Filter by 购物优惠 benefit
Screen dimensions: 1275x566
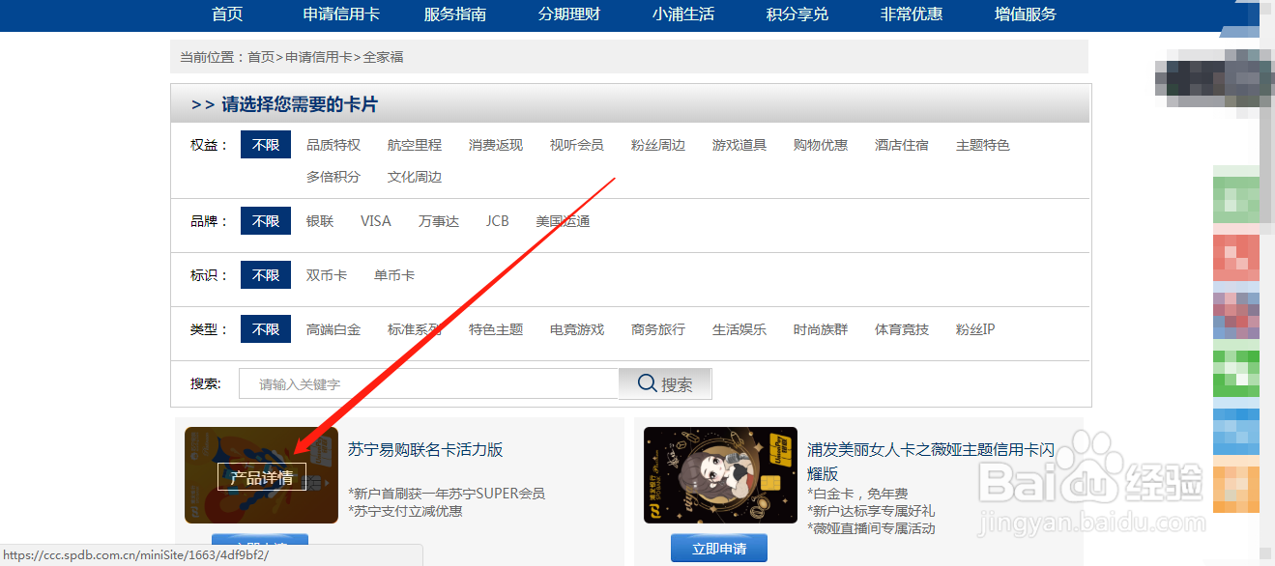coord(821,145)
